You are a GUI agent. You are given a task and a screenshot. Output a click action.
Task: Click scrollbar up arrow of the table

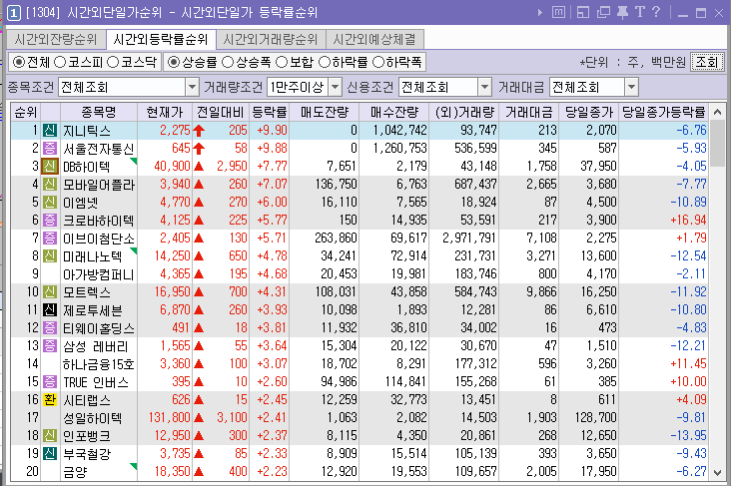tap(717, 113)
